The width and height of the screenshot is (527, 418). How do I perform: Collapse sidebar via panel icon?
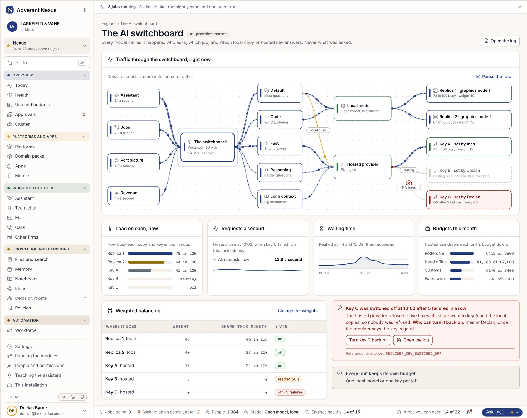coord(84,10)
